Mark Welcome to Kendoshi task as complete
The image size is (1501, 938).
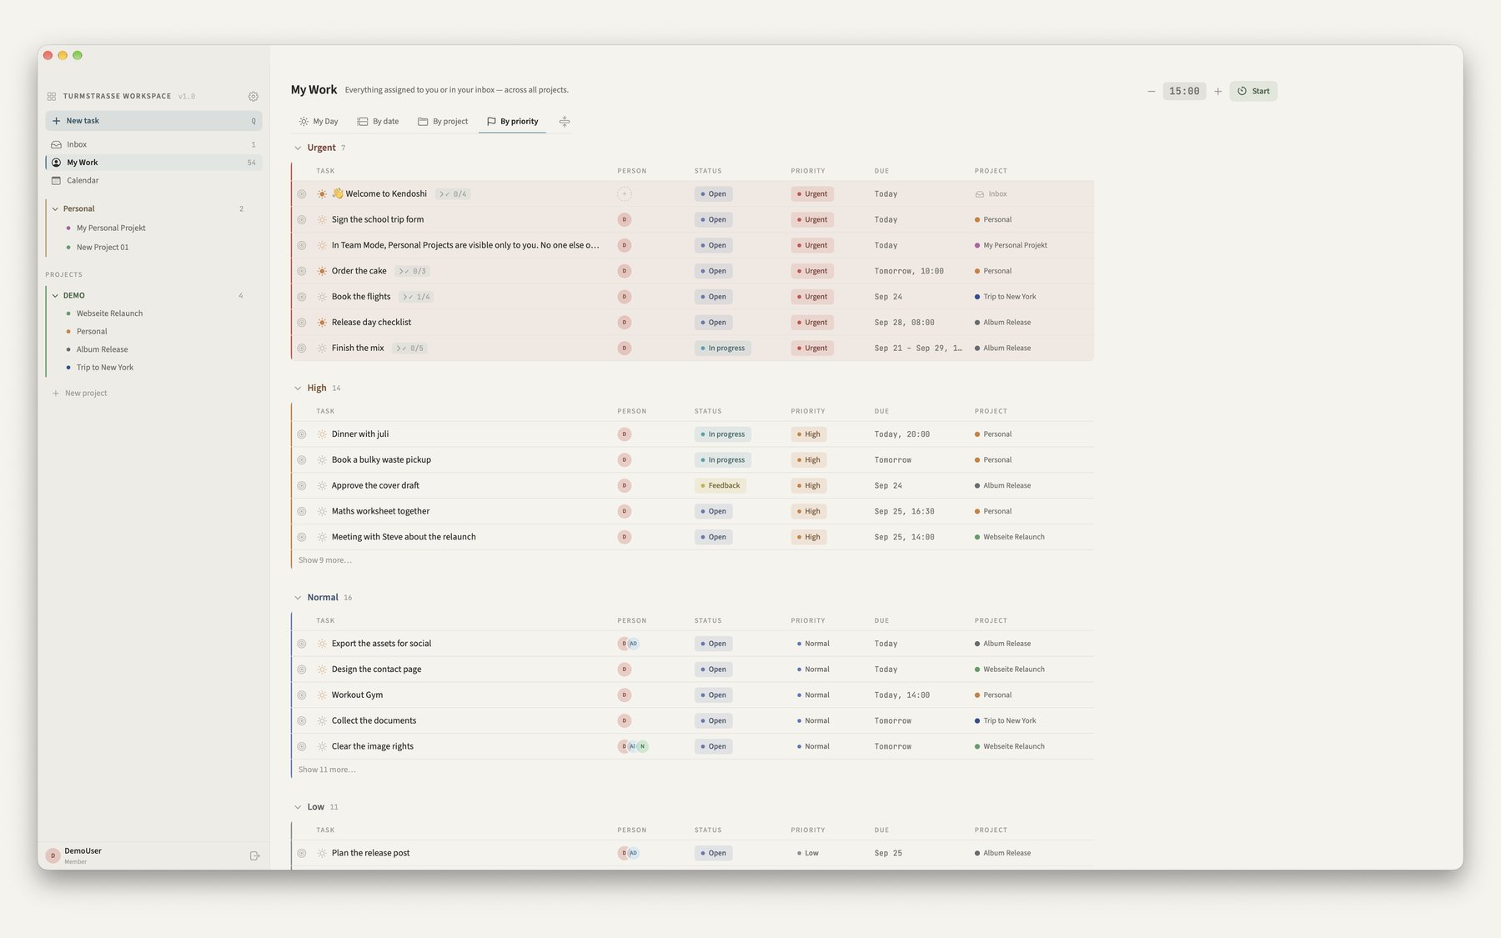click(x=302, y=194)
